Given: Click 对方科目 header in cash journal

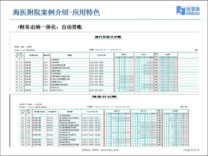Looking at the screenshot, I should pos(92,112).
